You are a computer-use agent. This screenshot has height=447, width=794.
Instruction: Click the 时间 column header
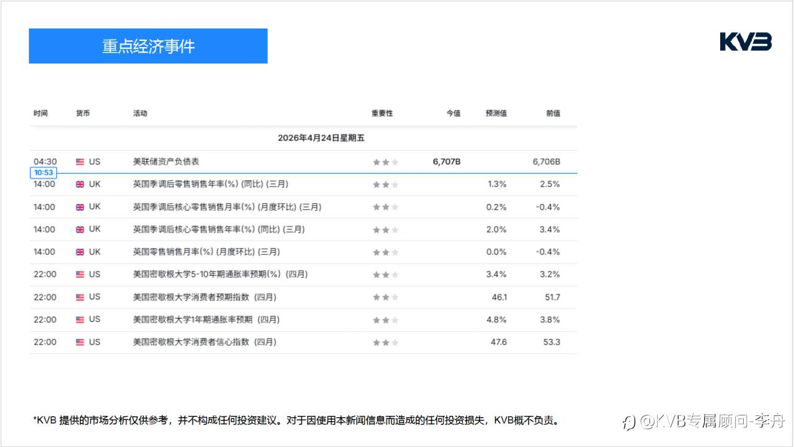[41, 113]
